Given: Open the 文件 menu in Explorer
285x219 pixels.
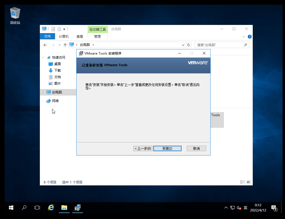Looking at the screenshot, I should pos(47,36).
